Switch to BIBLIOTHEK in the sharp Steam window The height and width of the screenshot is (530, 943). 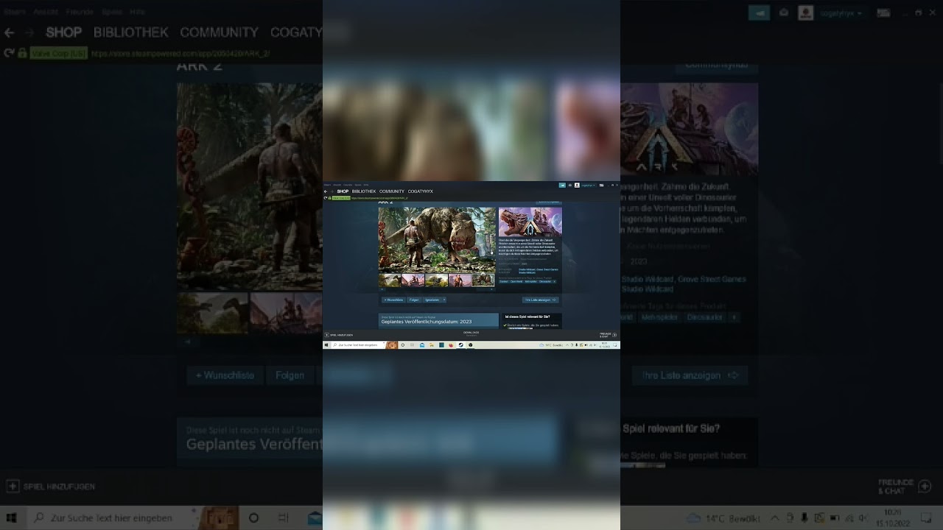click(x=364, y=191)
